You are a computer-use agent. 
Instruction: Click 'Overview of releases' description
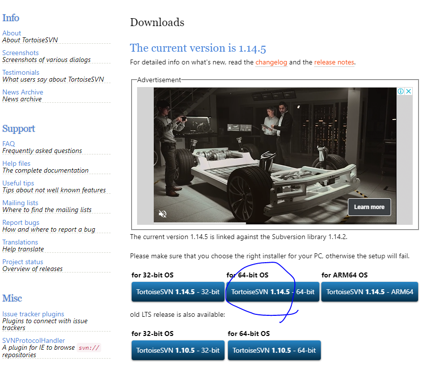coord(32,269)
